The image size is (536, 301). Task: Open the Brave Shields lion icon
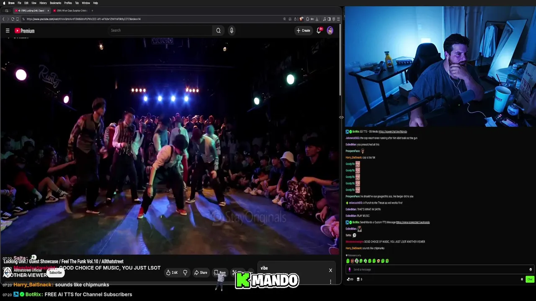coord(301,19)
